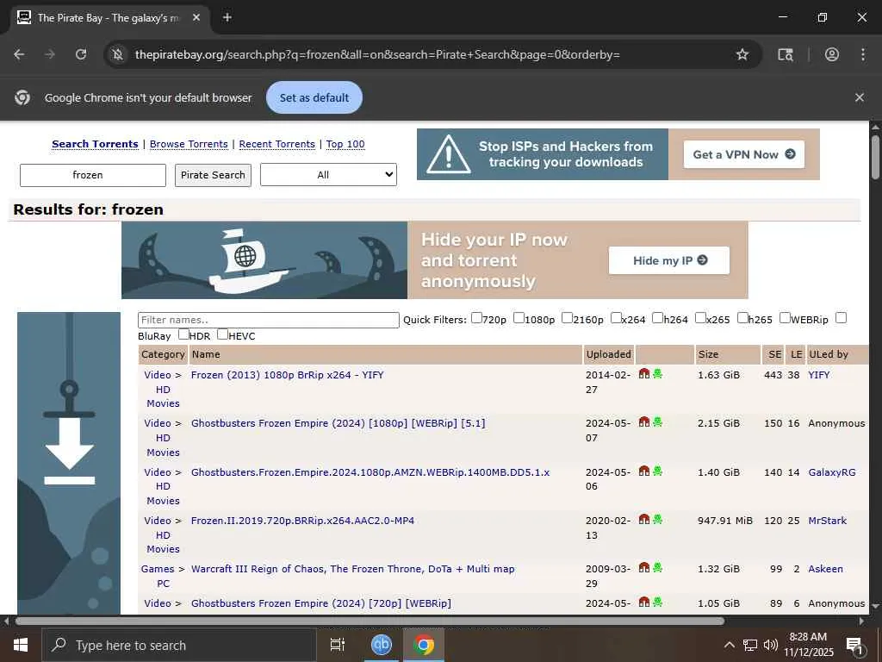The image size is (882, 662).
Task: Open uploader MrStark profile link
Action: click(828, 521)
